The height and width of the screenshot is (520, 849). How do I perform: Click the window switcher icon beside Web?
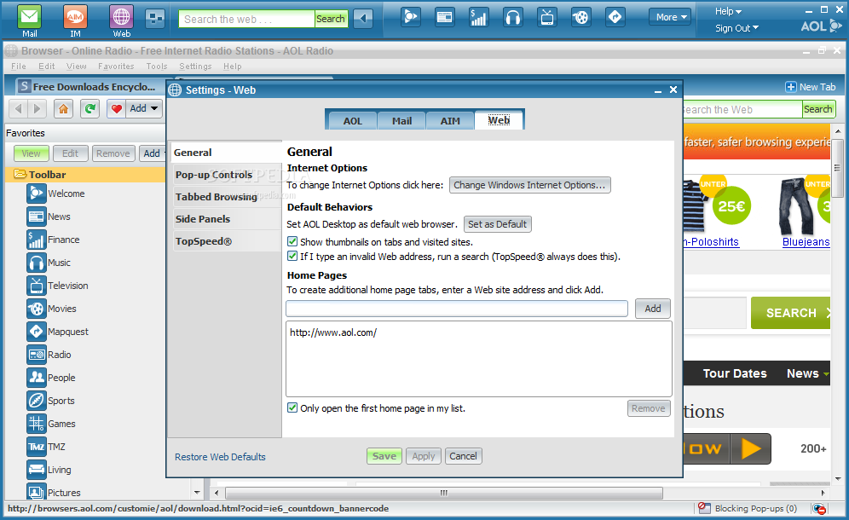155,19
